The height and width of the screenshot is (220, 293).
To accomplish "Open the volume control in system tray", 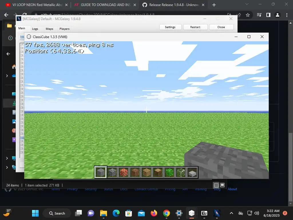I will (257, 213).
